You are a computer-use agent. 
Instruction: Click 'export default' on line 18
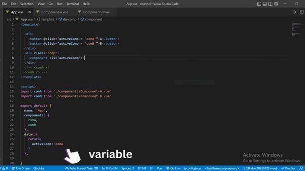coord(34,105)
